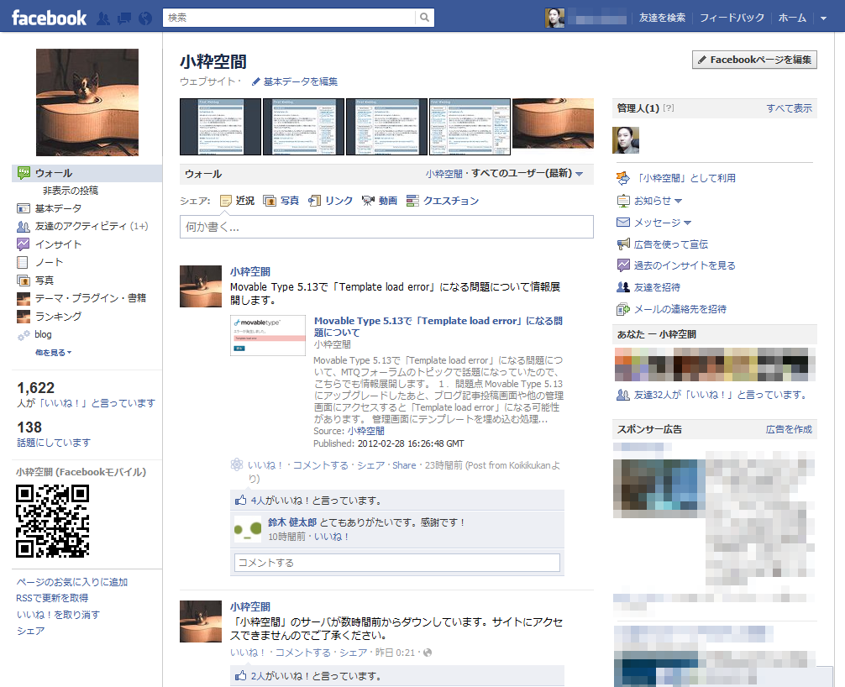
Task: Open 基本データ in left sidebar
Action: pyautogui.click(x=58, y=208)
